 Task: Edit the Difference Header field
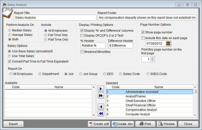click(121, 46)
